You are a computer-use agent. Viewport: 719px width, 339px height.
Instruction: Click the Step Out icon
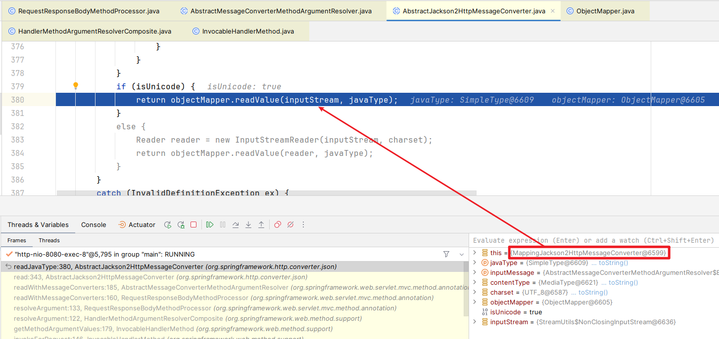click(261, 225)
